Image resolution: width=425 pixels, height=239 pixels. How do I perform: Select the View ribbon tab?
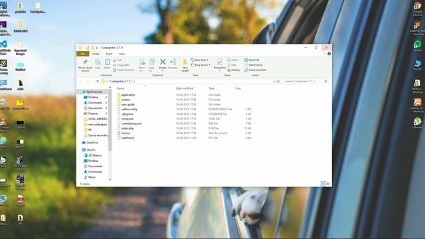pyautogui.click(x=122, y=54)
